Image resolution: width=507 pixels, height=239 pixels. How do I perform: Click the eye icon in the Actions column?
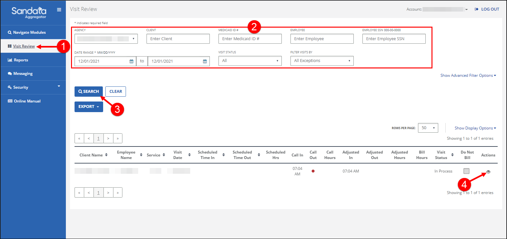pos(488,172)
